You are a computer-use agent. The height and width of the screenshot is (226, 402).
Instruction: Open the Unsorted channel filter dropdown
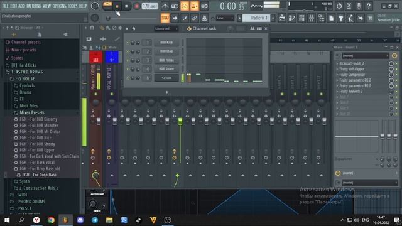pos(166,28)
